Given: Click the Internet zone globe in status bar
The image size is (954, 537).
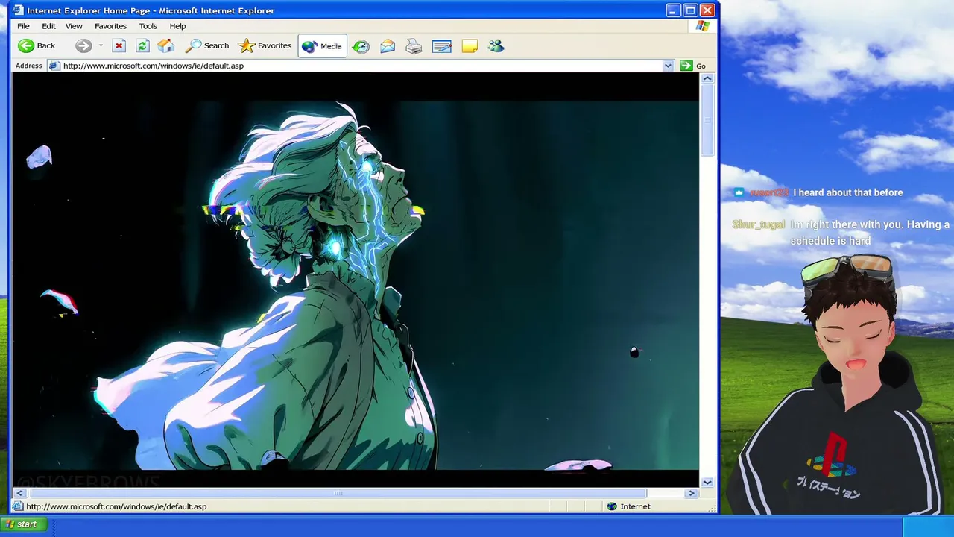Looking at the screenshot, I should coord(612,506).
